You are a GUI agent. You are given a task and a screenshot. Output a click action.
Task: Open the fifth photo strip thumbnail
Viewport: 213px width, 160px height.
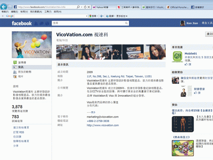[x=155, y=52]
